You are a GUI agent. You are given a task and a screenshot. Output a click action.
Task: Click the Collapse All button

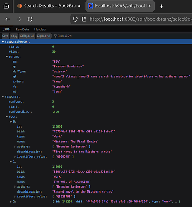(27, 36)
